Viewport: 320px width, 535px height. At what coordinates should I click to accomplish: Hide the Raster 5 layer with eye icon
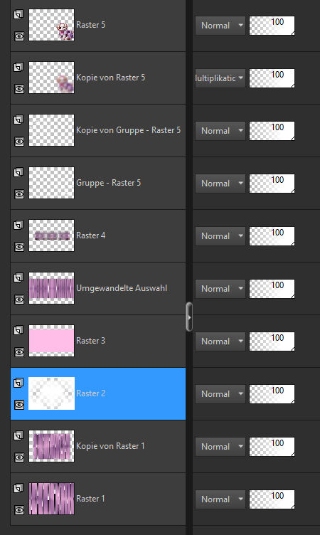(x=19, y=36)
